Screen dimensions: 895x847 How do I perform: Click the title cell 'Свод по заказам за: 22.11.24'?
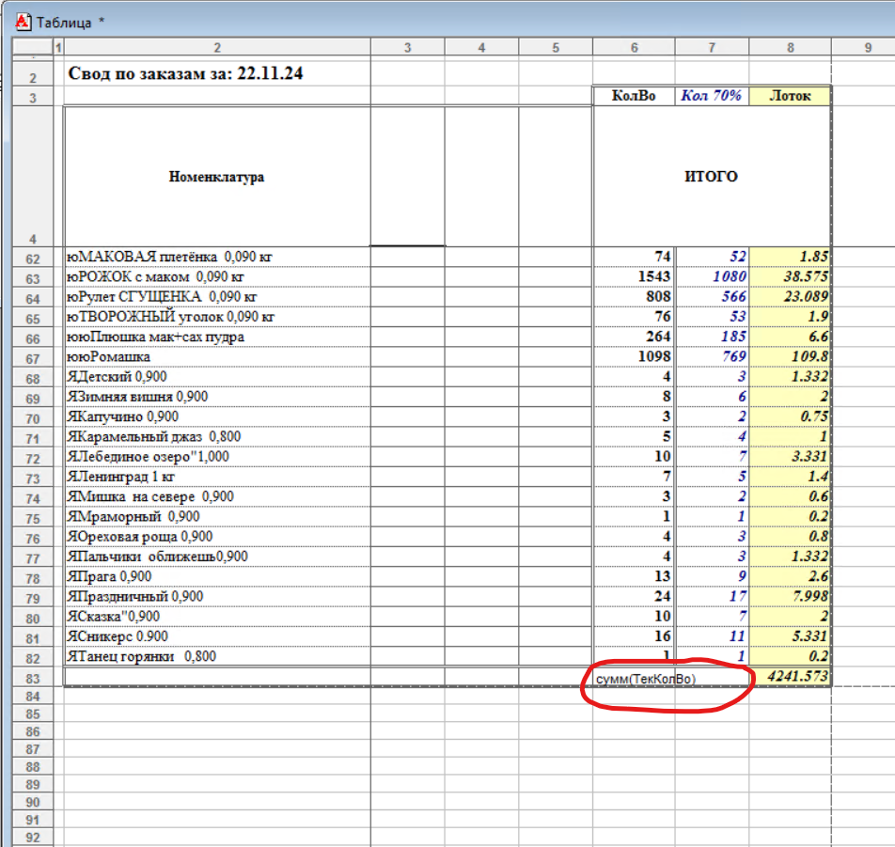pyautogui.click(x=217, y=73)
